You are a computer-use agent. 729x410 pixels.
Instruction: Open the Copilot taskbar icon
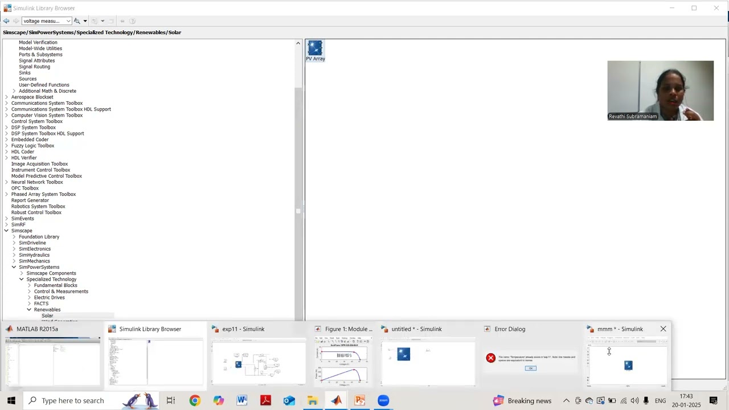tap(219, 400)
